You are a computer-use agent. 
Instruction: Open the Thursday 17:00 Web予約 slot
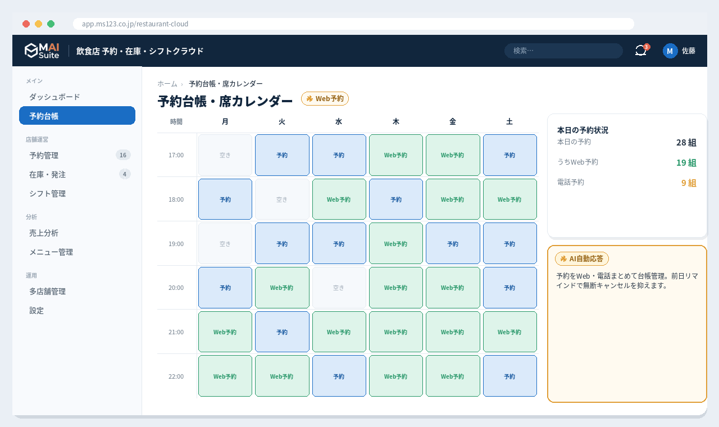click(396, 155)
